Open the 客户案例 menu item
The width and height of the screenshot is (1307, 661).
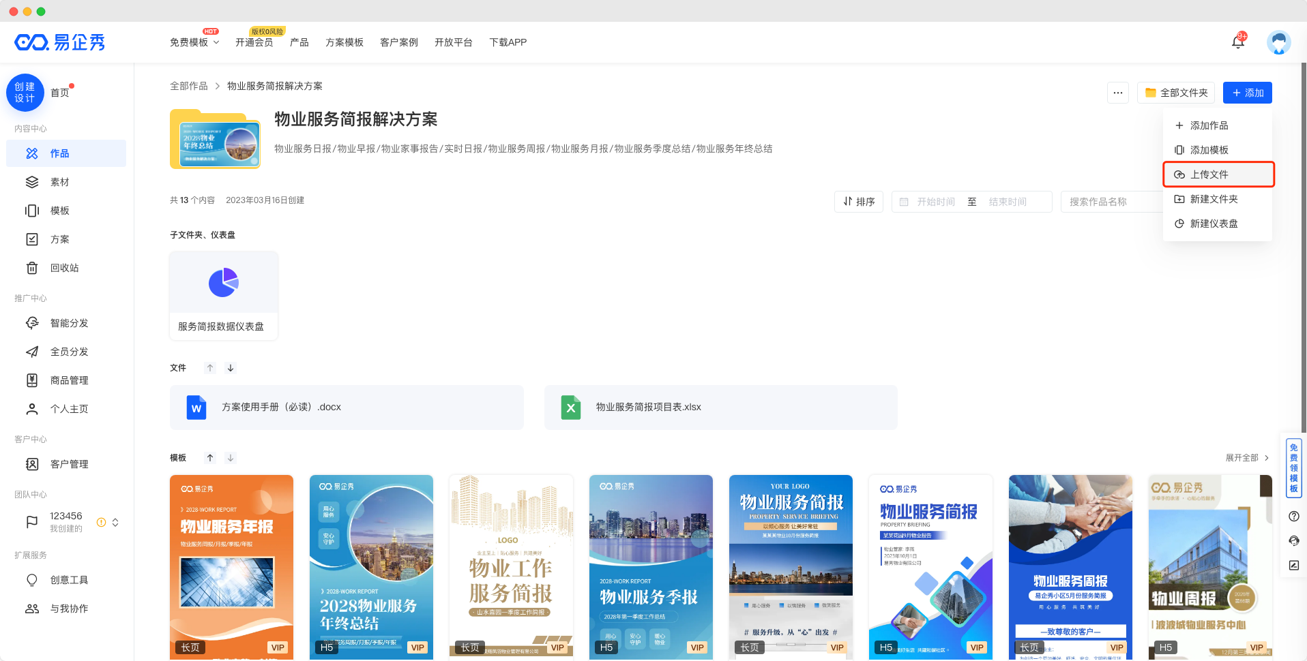pyautogui.click(x=399, y=42)
